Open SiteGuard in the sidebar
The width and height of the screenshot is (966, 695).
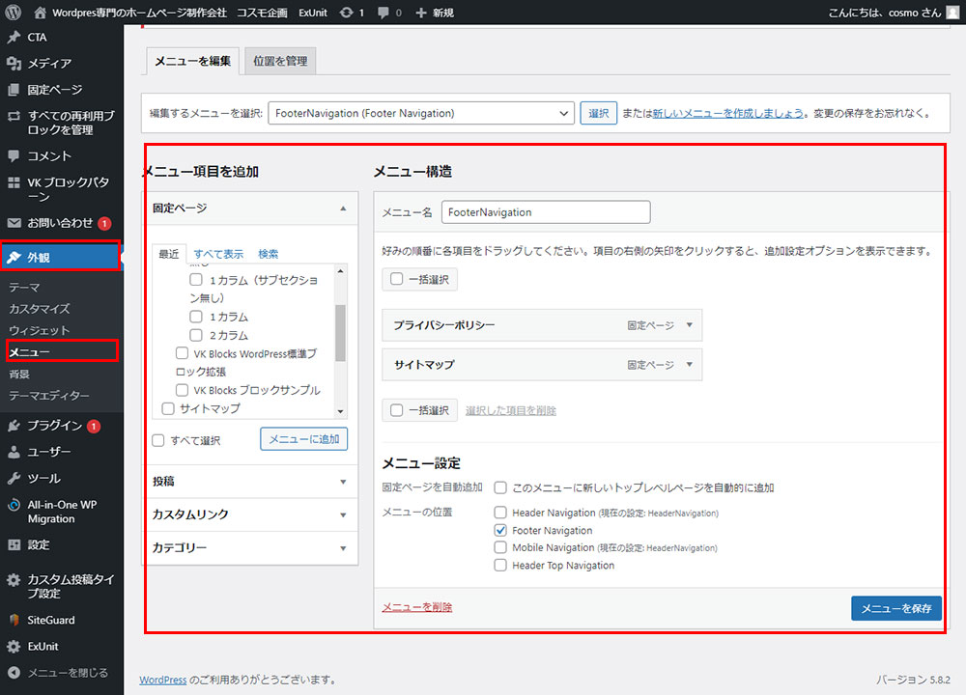(x=50, y=620)
